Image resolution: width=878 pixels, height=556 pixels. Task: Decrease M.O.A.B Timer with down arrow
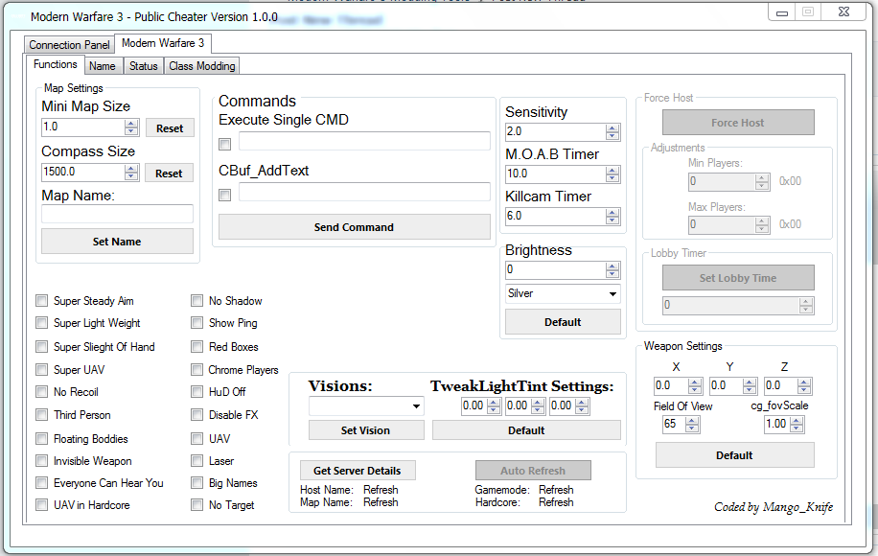pos(612,178)
